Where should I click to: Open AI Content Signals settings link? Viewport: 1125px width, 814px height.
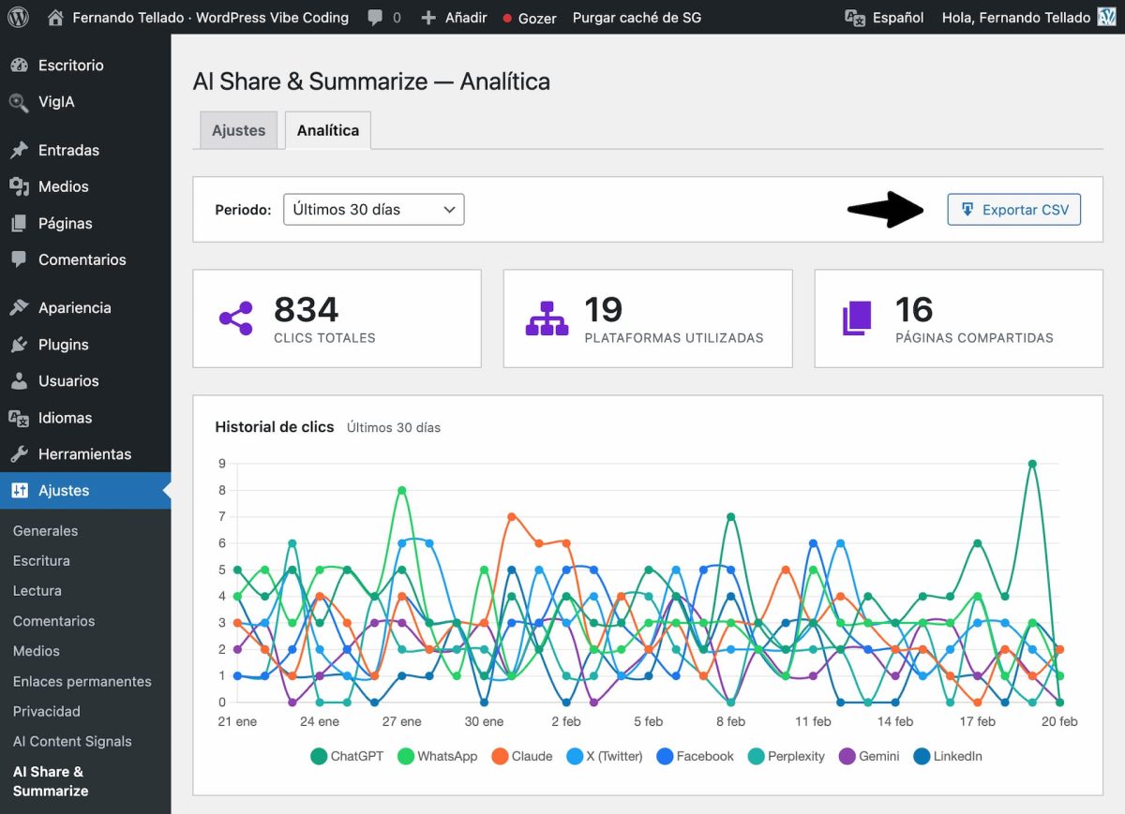click(x=72, y=741)
